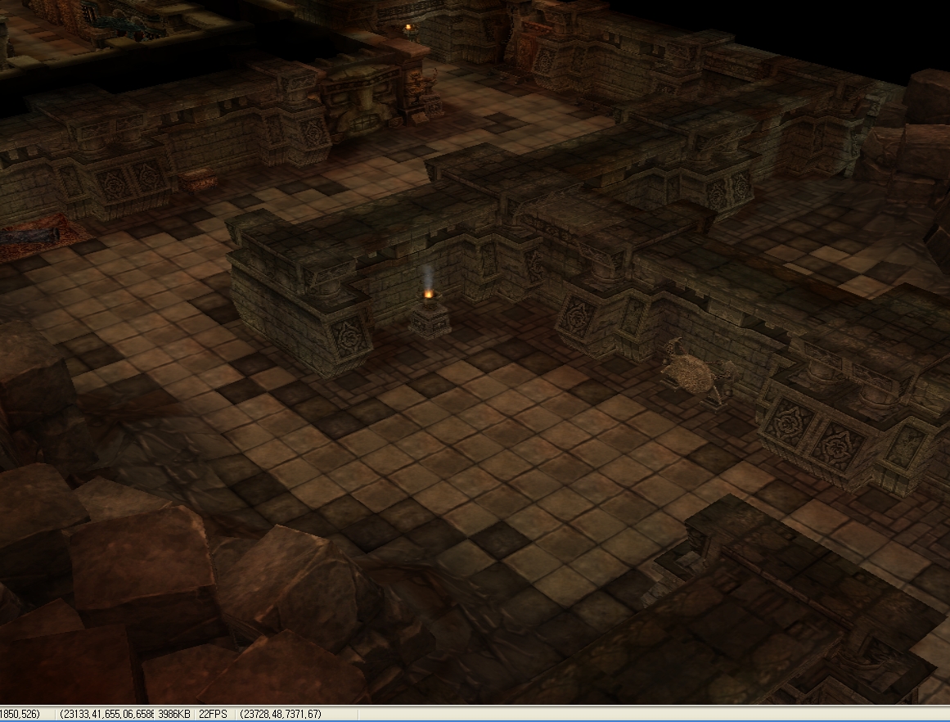Click the (23133,41,655,06 position status pane
Viewport: 950px width, 722px height.
[x=105, y=714]
